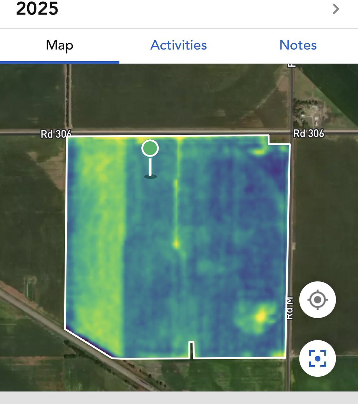358x404 pixels.
Task: Open the 2025 season chevron arrow
Action: (335, 9)
